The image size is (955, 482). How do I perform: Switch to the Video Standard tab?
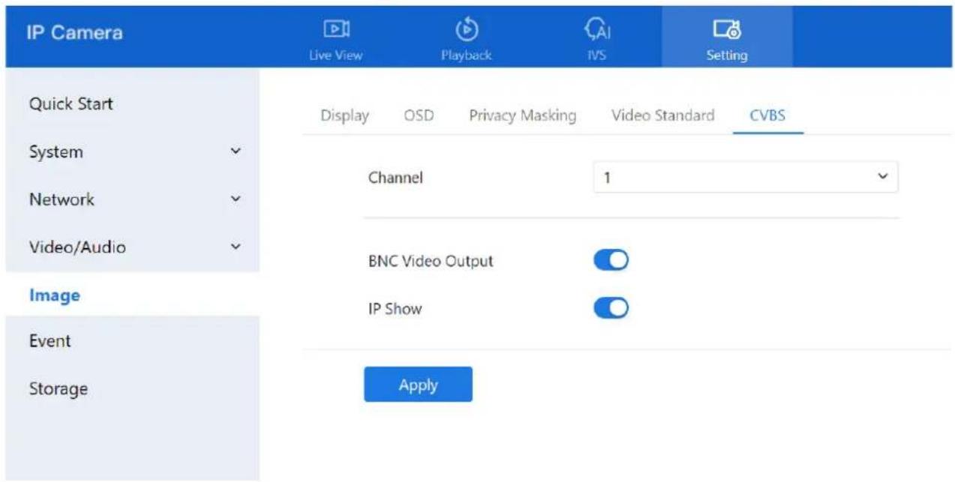click(x=663, y=116)
